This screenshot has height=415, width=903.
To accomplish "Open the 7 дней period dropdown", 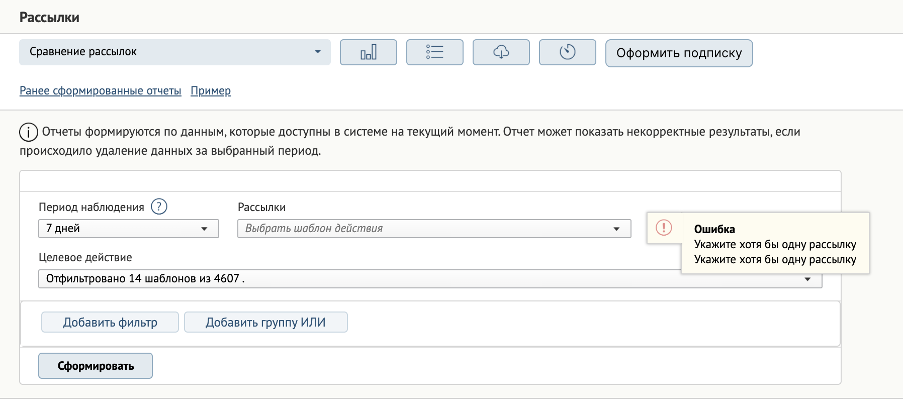I will click(129, 229).
